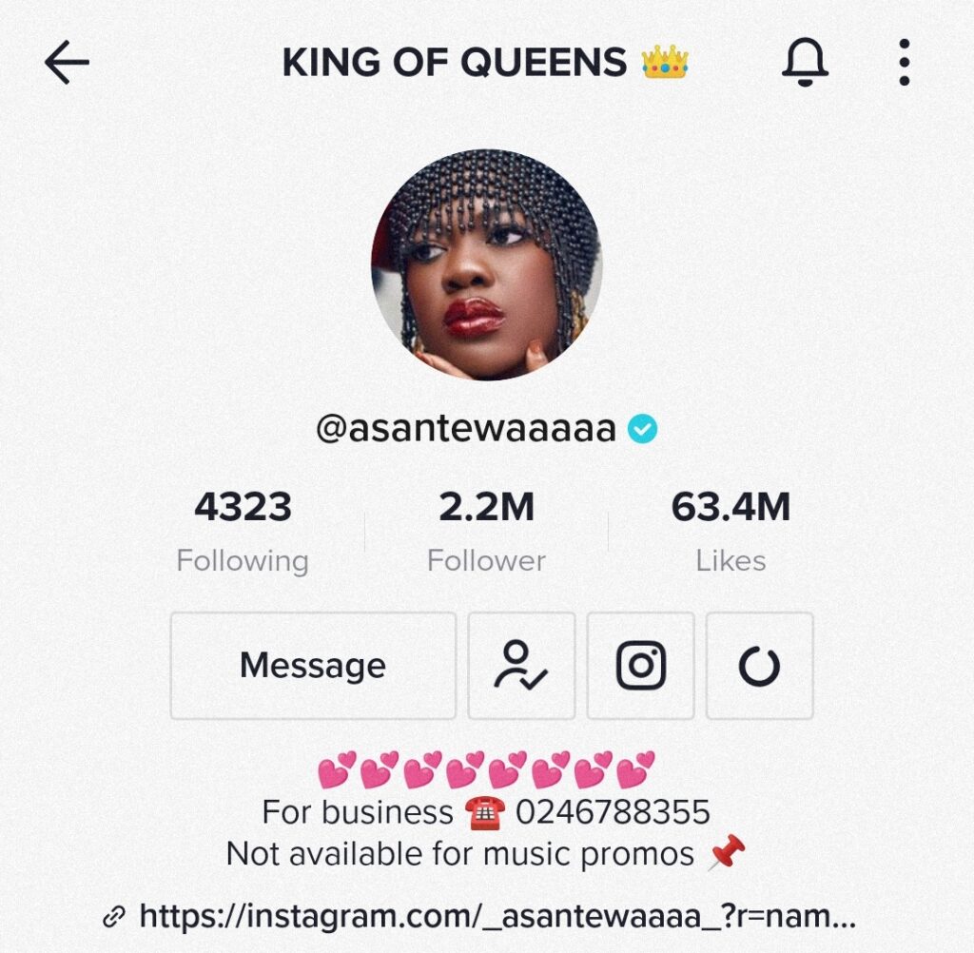Viewport: 974px width, 953px height.
Task: Open the Instagram icon button
Action: 640,666
